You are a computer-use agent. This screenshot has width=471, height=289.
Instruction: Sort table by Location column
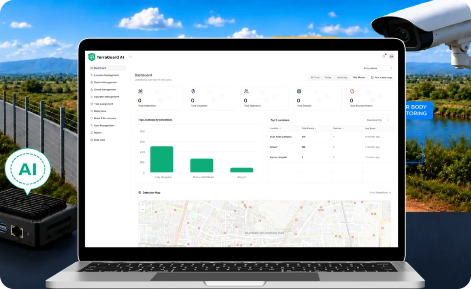click(x=275, y=128)
